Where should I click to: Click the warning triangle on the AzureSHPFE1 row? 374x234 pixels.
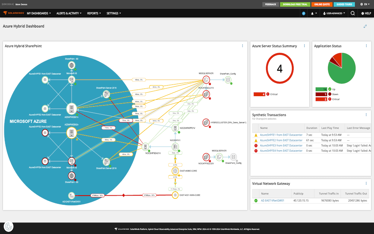(x=256, y=135)
